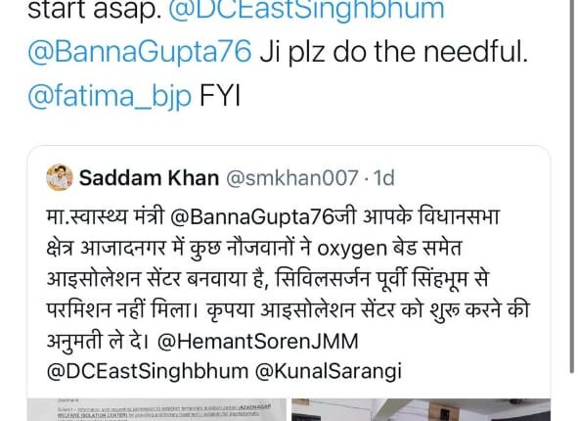Screen dimensions: 578x421
Task: Open the @KunalSarangi mention
Action: click(328, 372)
